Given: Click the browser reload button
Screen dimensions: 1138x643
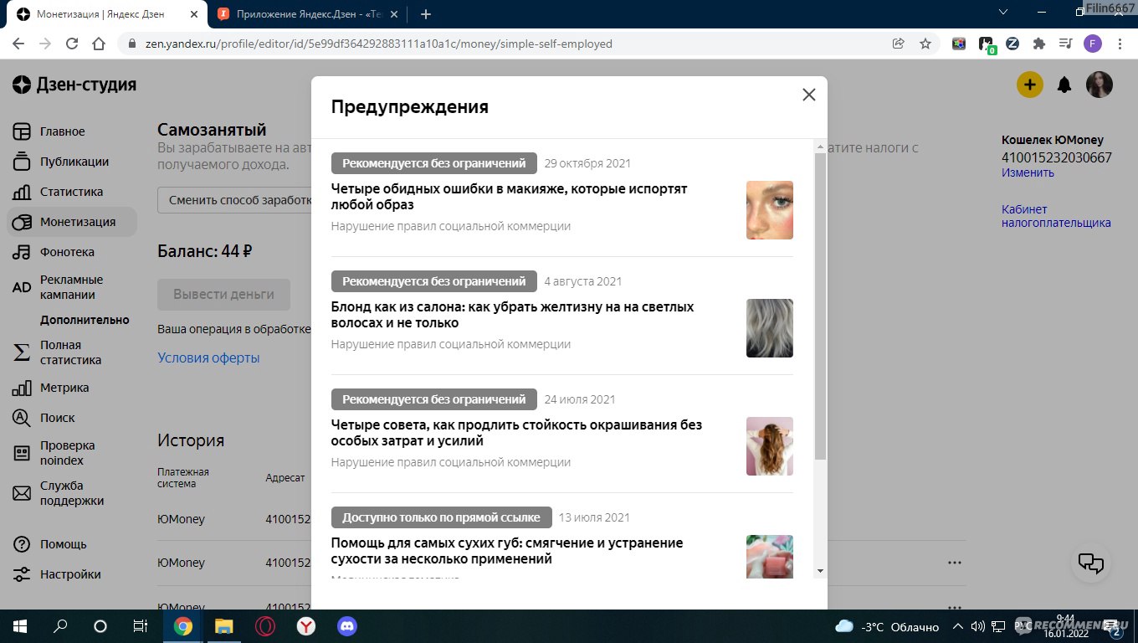Looking at the screenshot, I should pyautogui.click(x=72, y=44).
